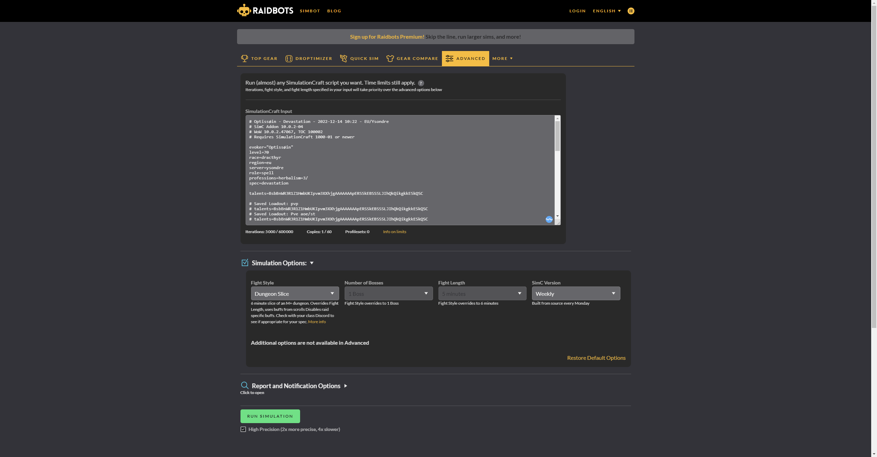Click the Quick Sim icon
The width and height of the screenshot is (877, 457).
point(343,59)
